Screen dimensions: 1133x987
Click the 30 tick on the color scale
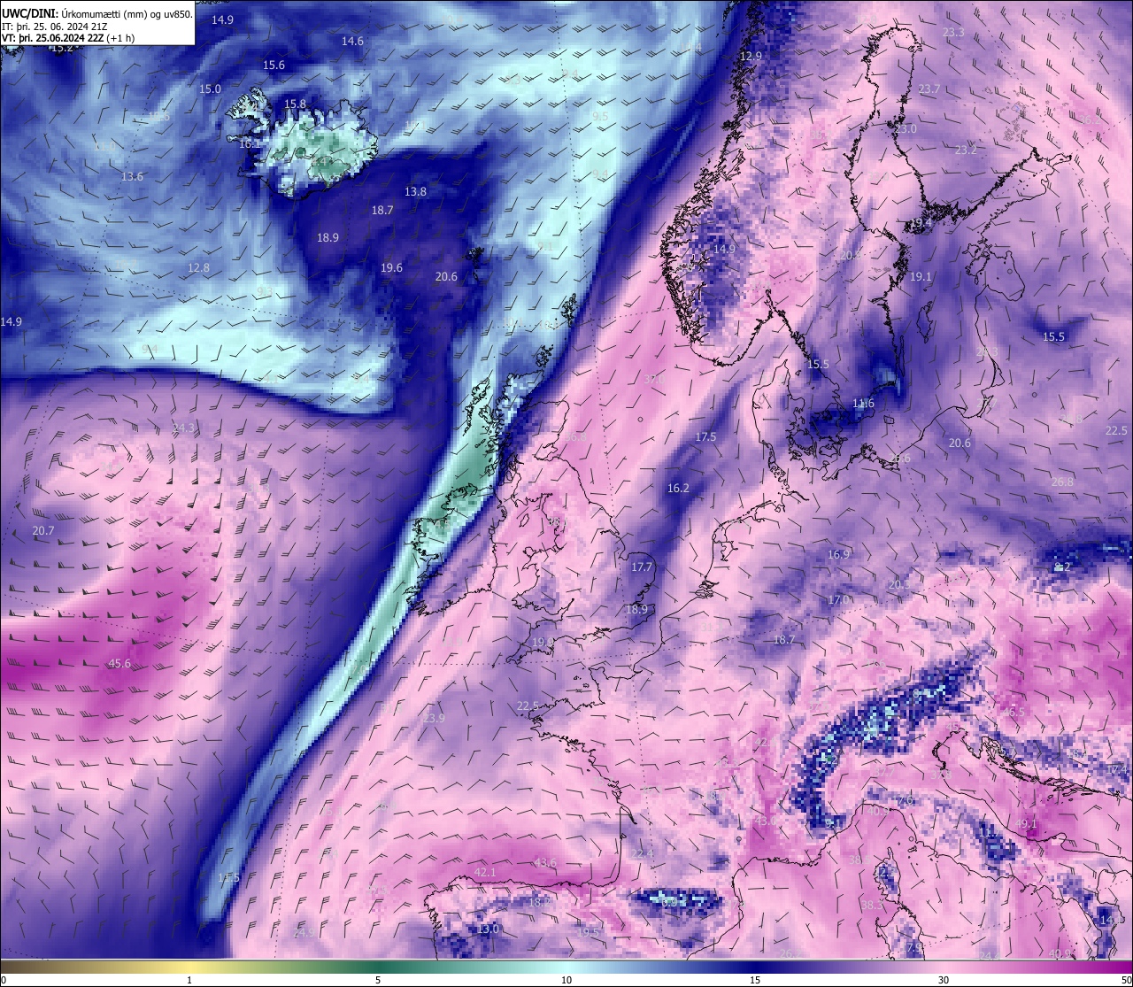coord(944,980)
